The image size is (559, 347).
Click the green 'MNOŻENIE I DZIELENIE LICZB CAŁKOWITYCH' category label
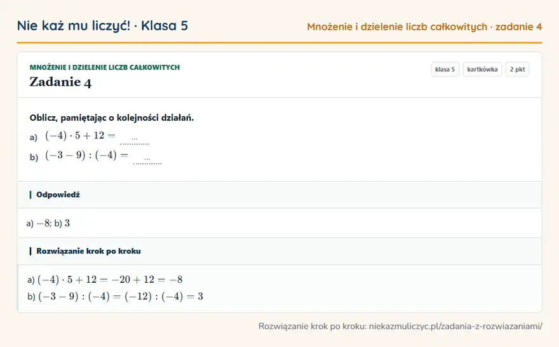[104, 67]
